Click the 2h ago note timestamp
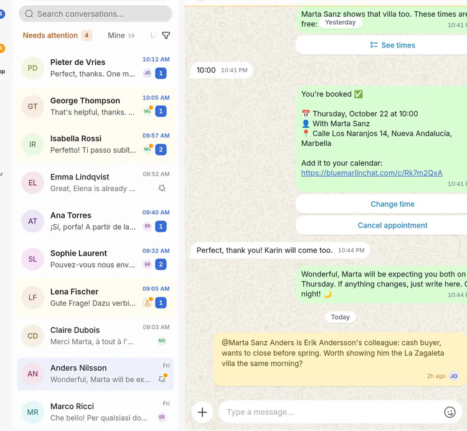This screenshot has height=431, width=467. tap(436, 376)
